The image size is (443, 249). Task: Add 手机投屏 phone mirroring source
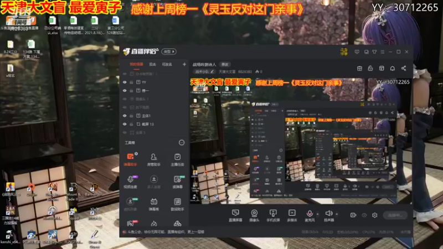tap(273, 215)
